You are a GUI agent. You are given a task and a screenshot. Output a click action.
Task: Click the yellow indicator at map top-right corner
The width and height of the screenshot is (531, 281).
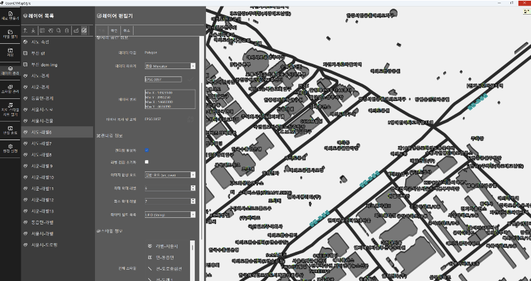coord(527,11)
